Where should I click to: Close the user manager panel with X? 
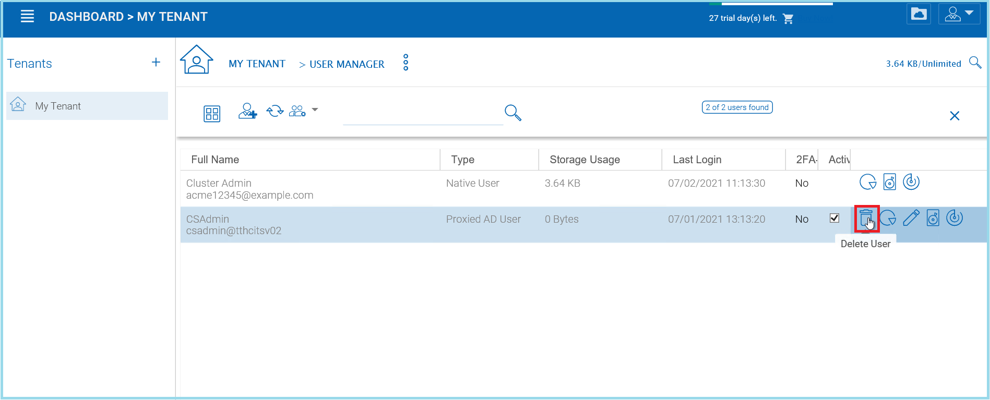click(x=955, y=116)
